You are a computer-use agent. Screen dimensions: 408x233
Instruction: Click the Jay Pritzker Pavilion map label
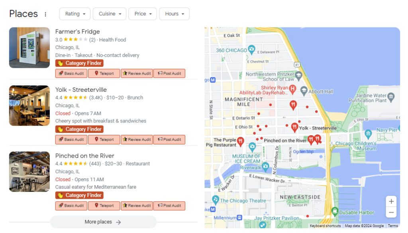(x=277, y=218)
